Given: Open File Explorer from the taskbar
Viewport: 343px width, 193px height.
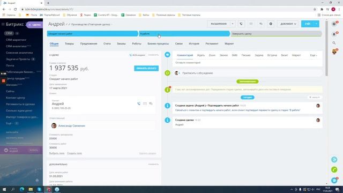Looking at the screenshot, I should [x=31, y=189].
